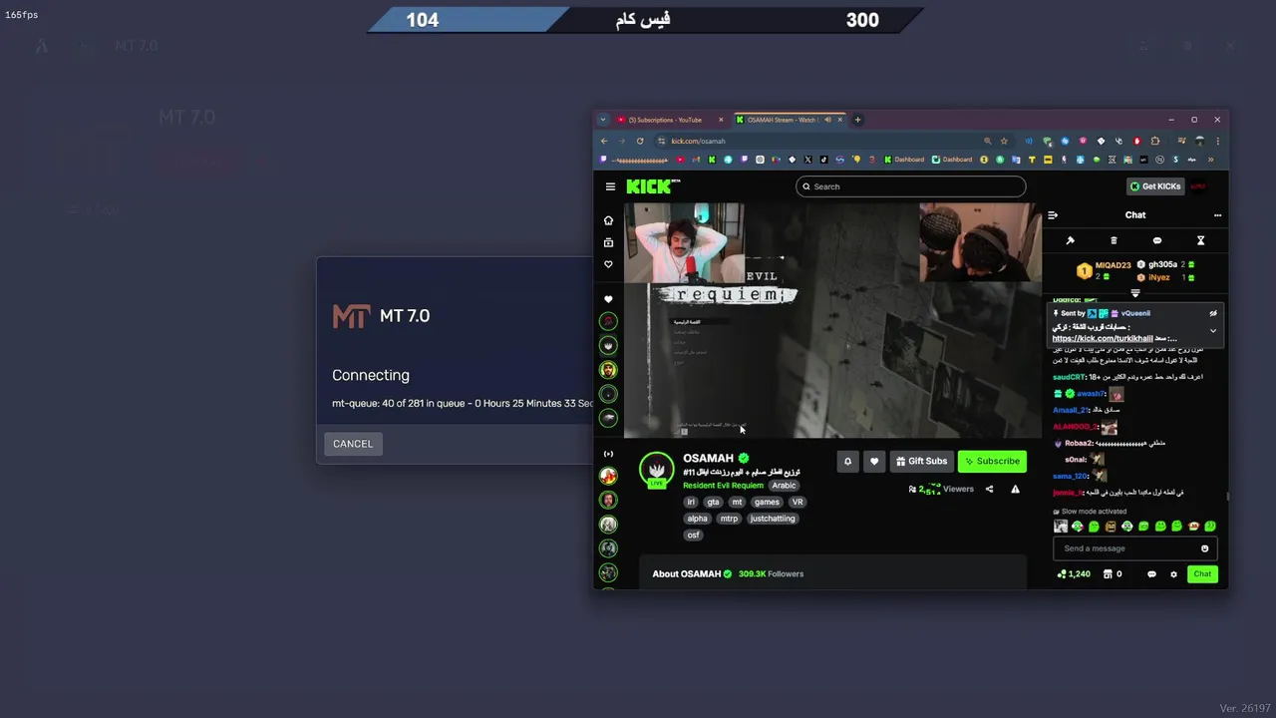The width and height of the screenshot is (1276, 718).
Task: Open Following heart outline in Kick sidebar
Action: click(x=608, y=264)
